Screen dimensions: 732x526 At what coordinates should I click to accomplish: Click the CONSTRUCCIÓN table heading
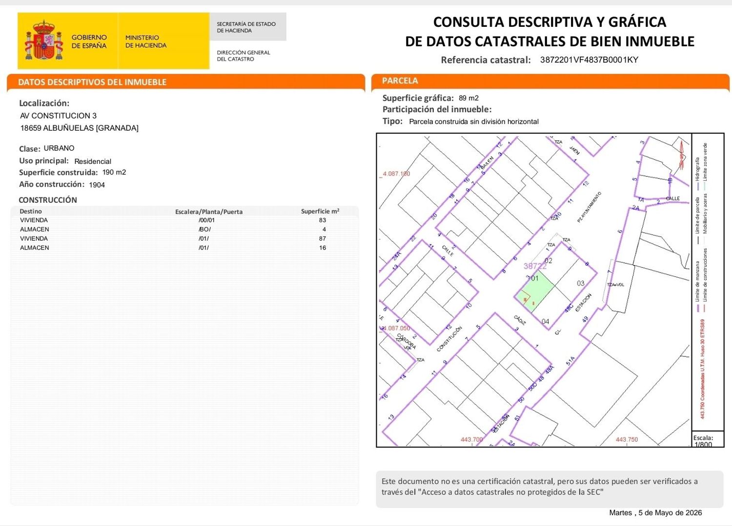(x=48, y=200)
